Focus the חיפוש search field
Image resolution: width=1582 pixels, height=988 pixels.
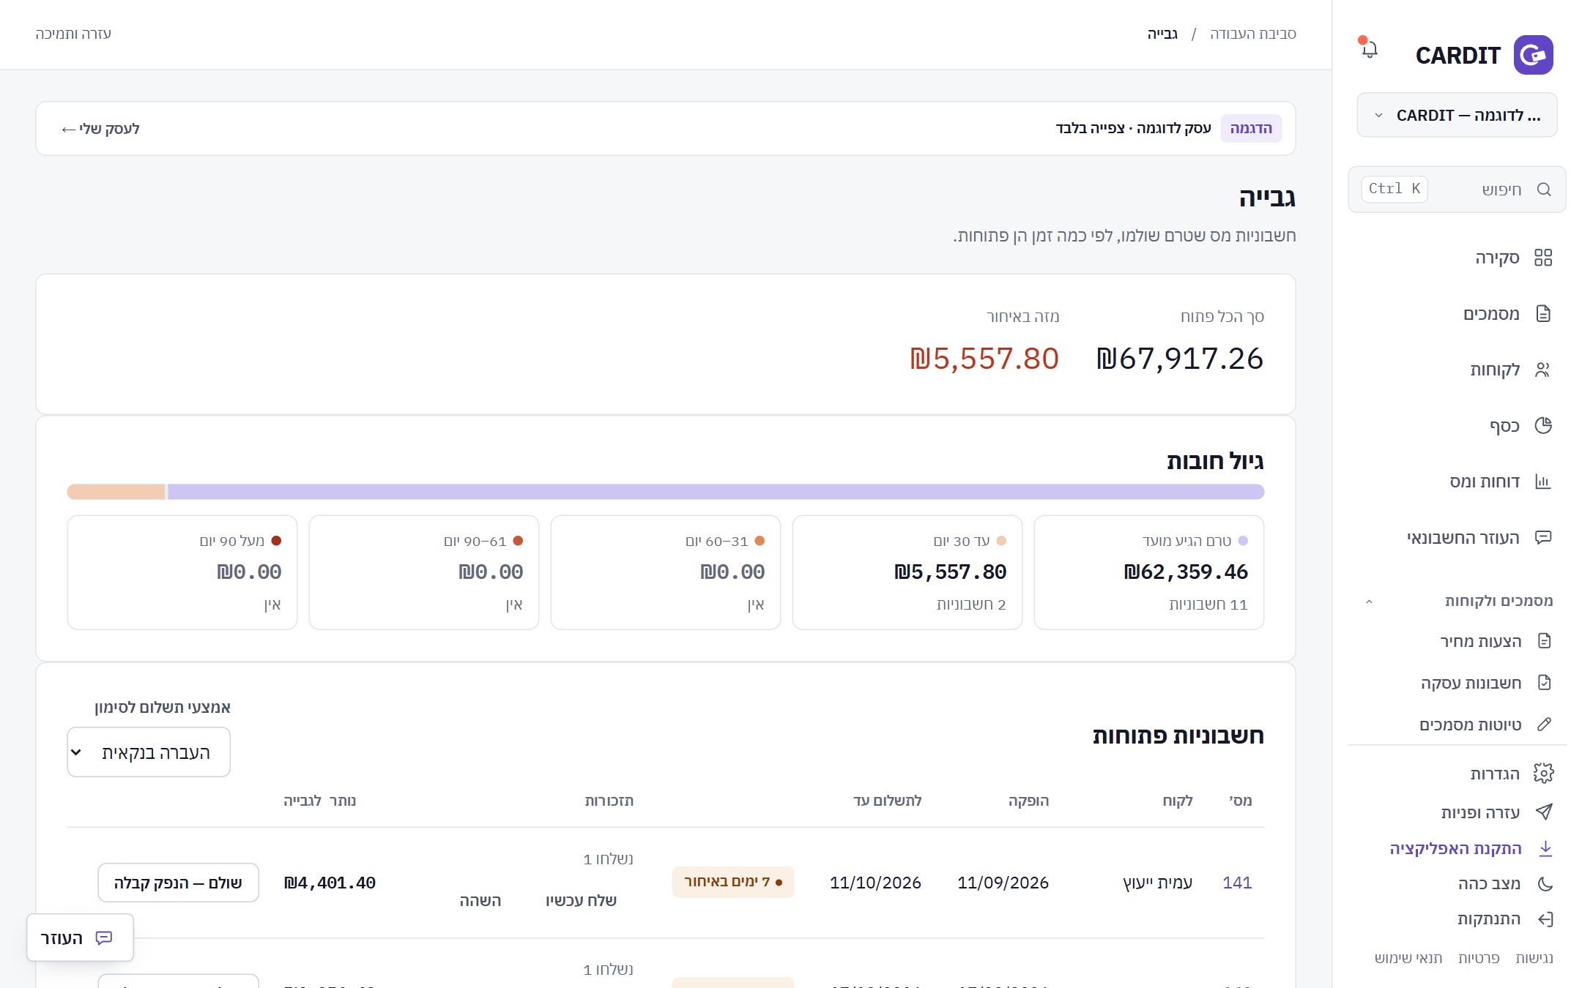click(1457, 190)
